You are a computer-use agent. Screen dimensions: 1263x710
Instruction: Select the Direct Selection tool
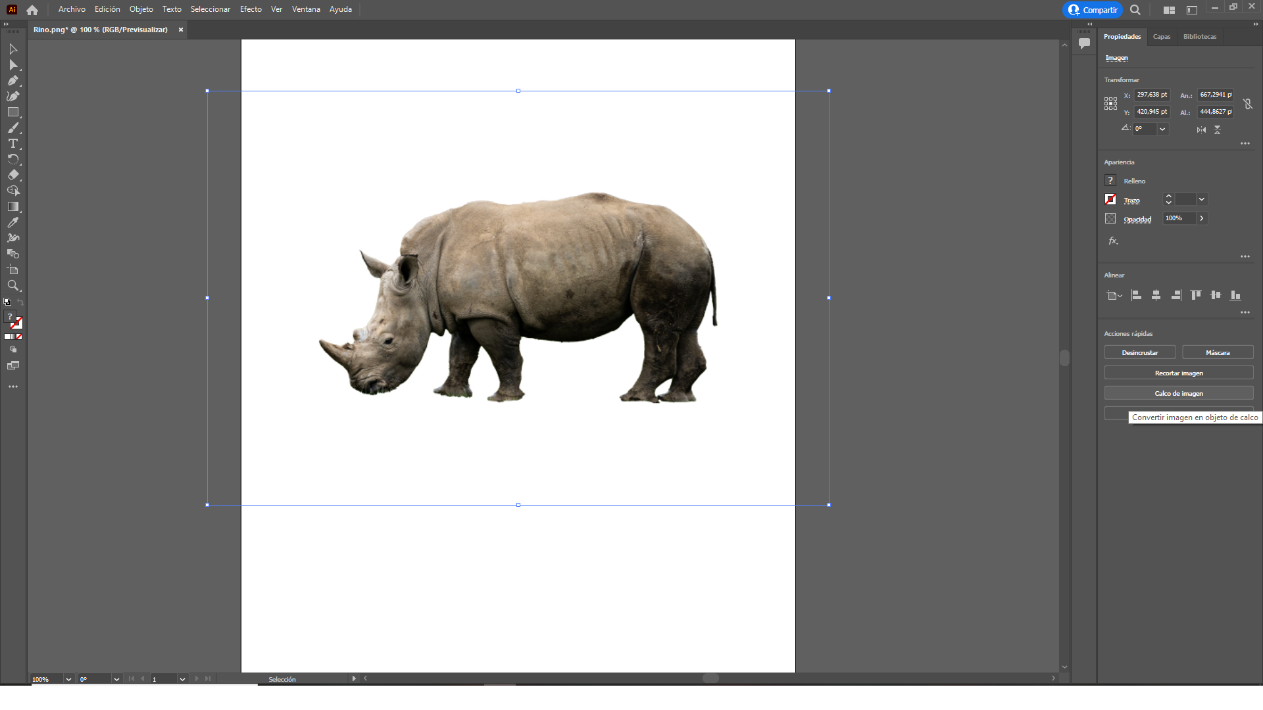12,65
